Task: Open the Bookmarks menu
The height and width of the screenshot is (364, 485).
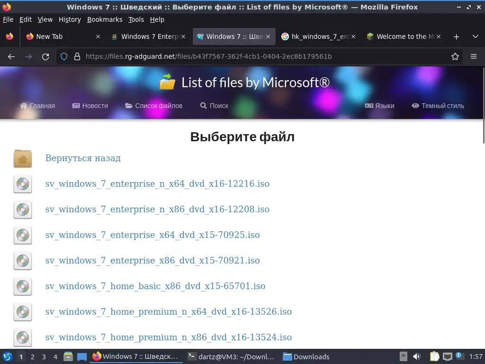Action: tap(105, 19)
